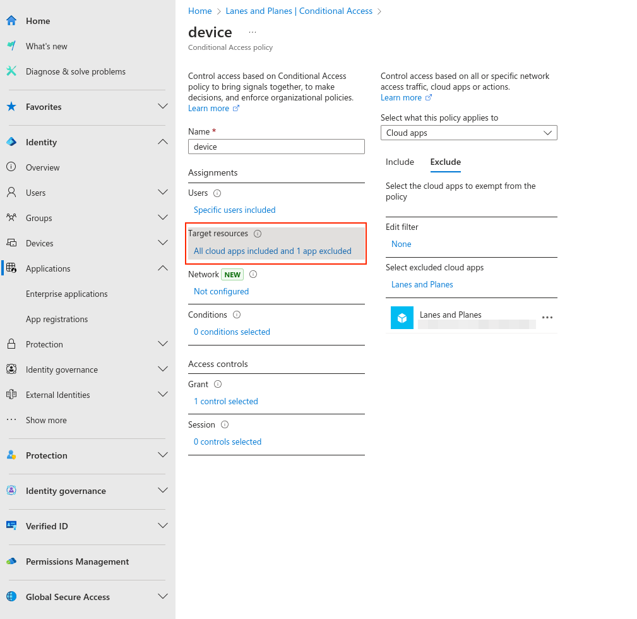Click the Lanes and Planes app cube icon
This screenshot has width=637, height=619.
click(402, 318)
